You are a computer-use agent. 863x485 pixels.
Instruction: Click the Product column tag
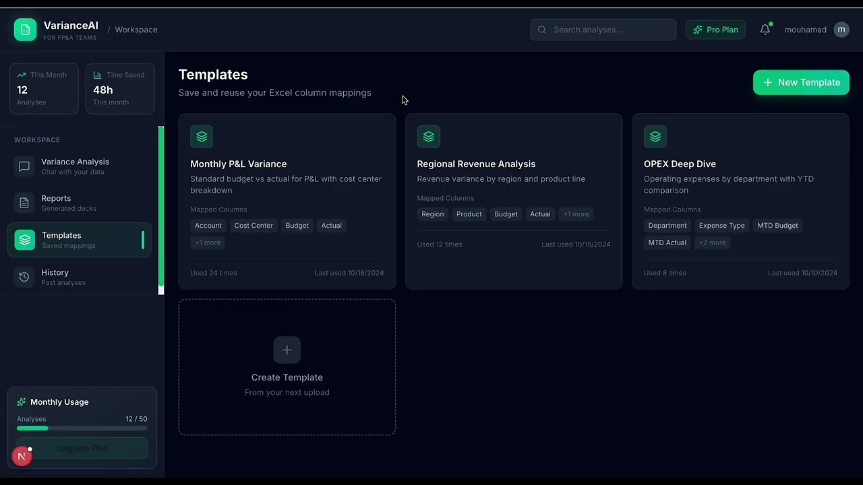click(x=469, y=214)
